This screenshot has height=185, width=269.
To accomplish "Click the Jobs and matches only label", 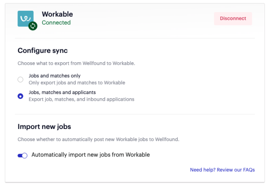I will coord(55,76).
